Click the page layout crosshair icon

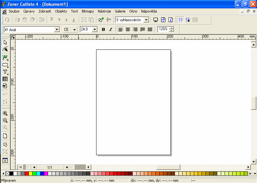click(x=163, y=20)
